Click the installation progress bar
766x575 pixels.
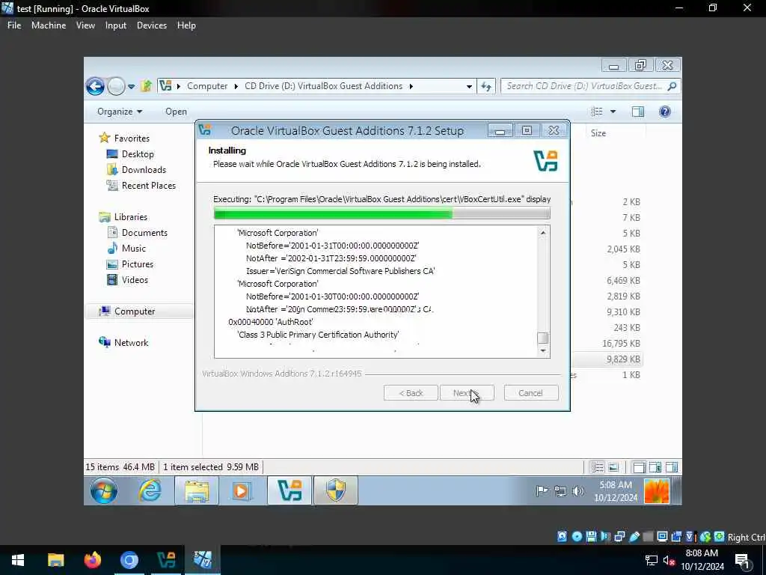click(x=382, y=213)
